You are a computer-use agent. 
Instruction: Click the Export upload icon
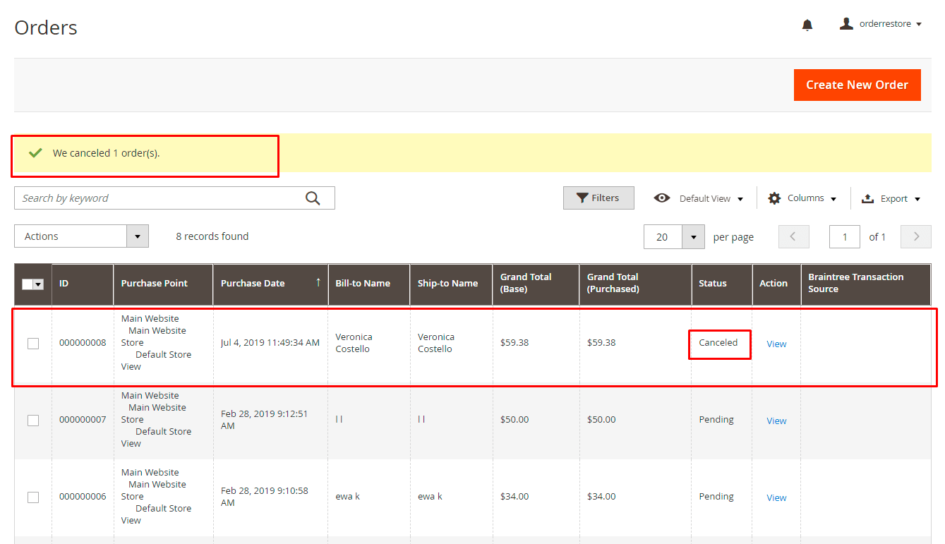[x=868, y=199]
